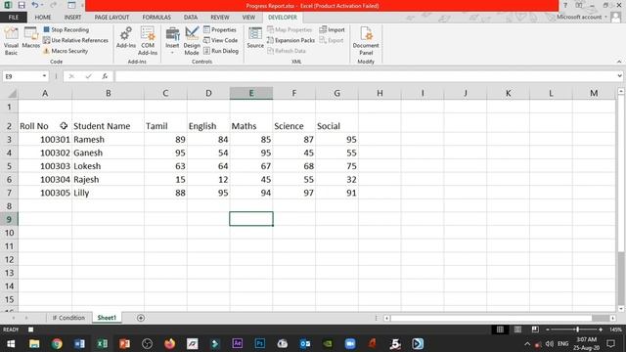Toggle Use Relative References
This screenshot has height=352, width=626.
75,40
